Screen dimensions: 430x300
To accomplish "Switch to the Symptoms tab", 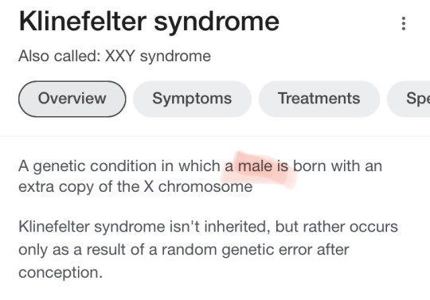I will click(192, 99).
